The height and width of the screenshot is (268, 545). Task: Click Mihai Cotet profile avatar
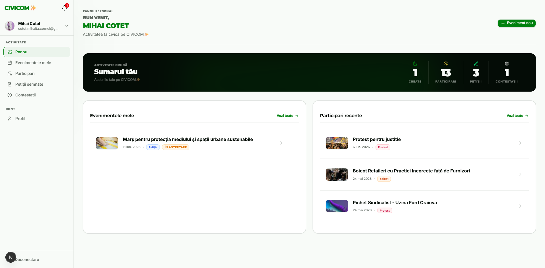tap(10, 26)
